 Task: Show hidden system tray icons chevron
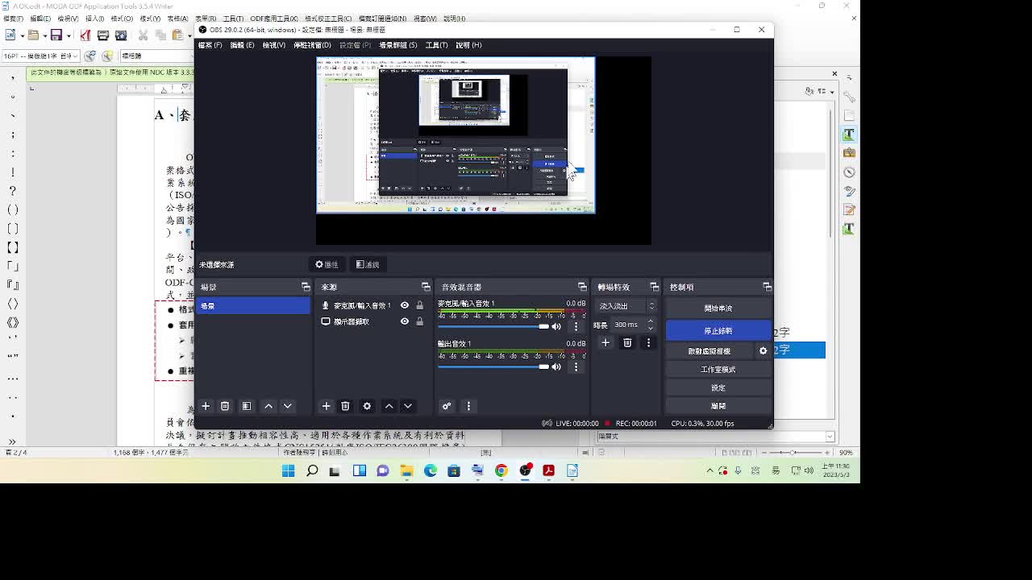coord(709,470)
